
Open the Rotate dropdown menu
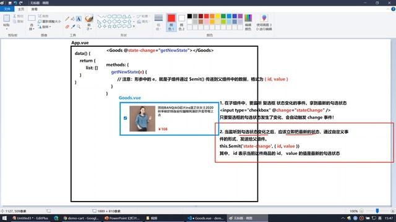[45, 27]
